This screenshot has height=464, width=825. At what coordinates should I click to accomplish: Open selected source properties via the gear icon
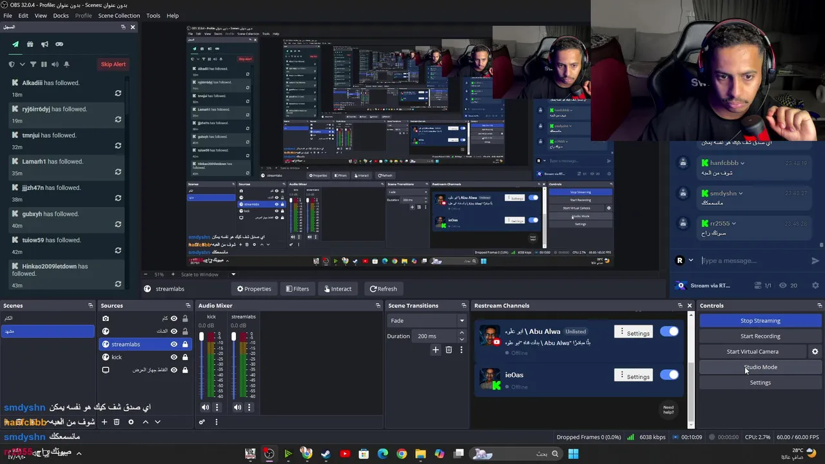pyautogui.click(x=131, y=422)
